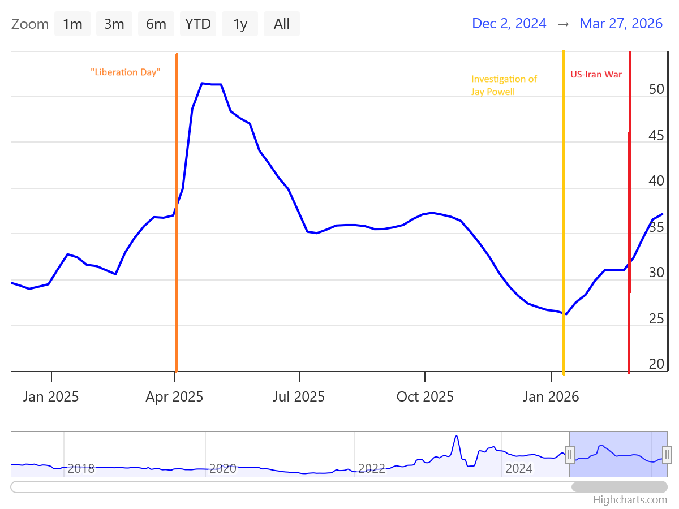The image size is (679, 509).
Task: Show all data with All button
Action: click(282, 24)
